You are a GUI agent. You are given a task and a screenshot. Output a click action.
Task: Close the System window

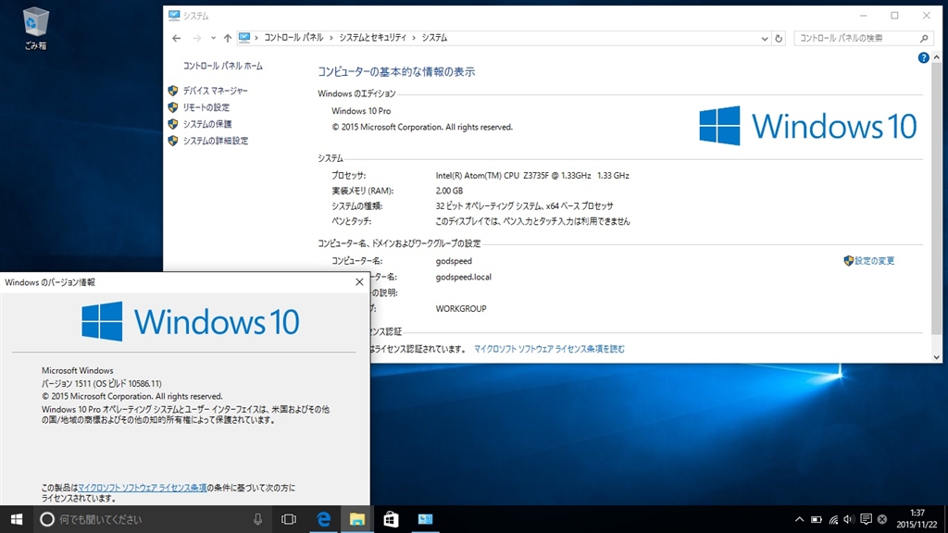(x=926, y=16)
